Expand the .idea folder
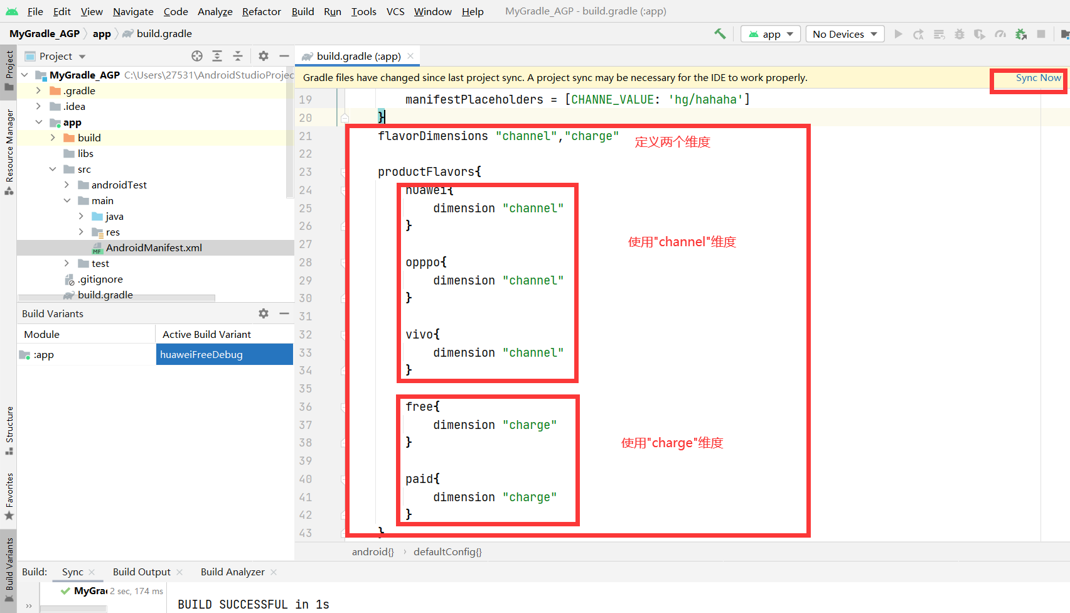Viewport: 1070px width, 613px height. (x=38, y=106)
